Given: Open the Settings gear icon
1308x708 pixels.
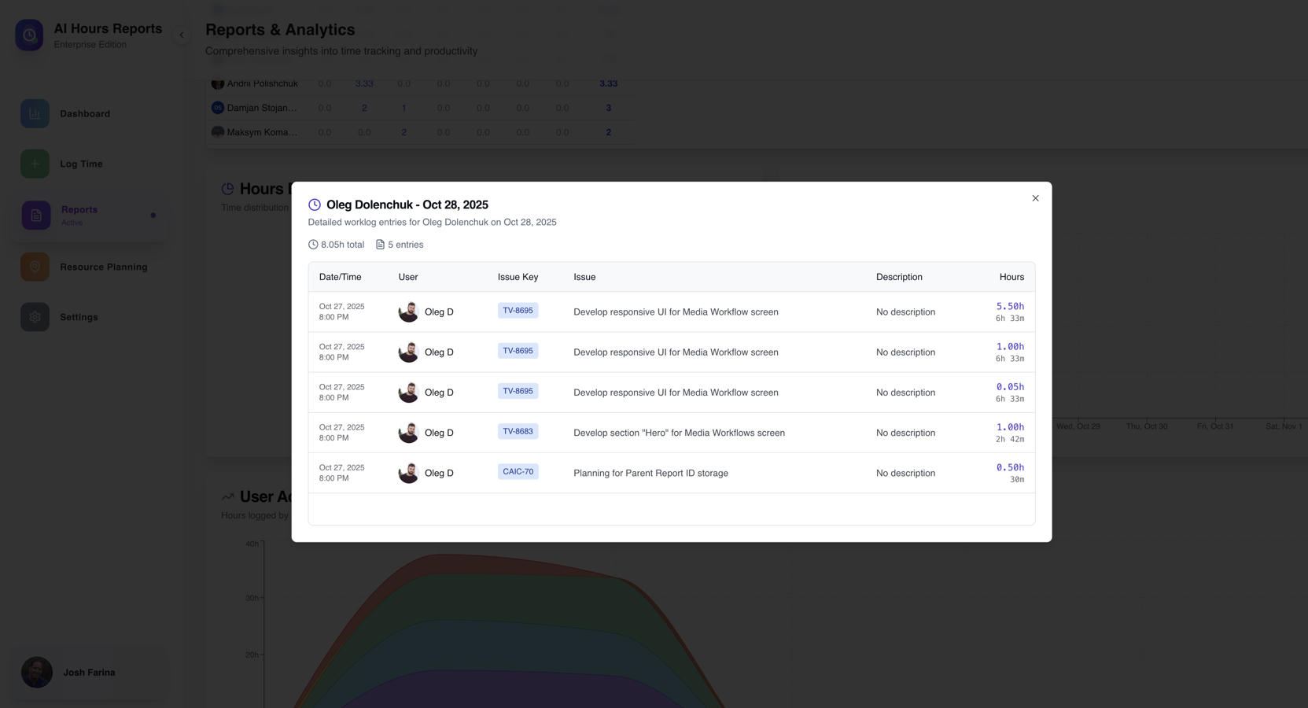Looking at the screenshot, I should click(x=35, y=317).
